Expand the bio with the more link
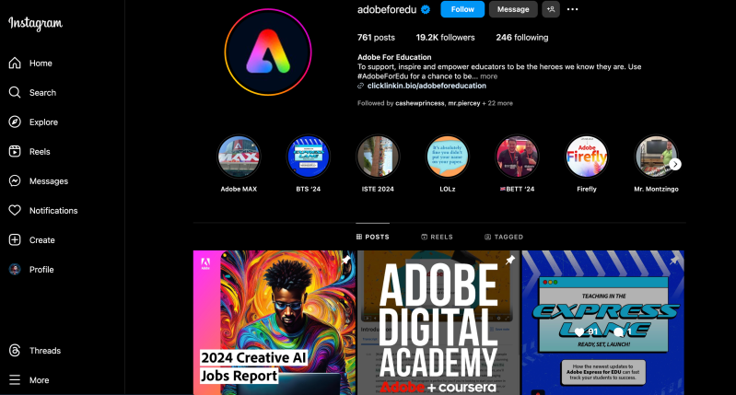The width and height of the screenshot is (736, 395). (488, 76)
